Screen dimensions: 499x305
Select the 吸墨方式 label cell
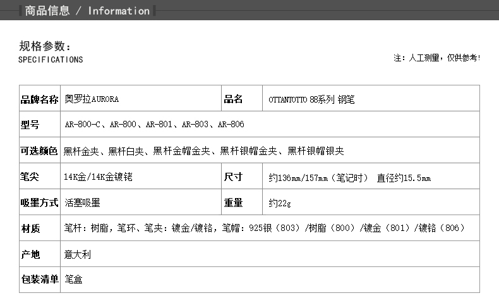click(x=40, y=202)
